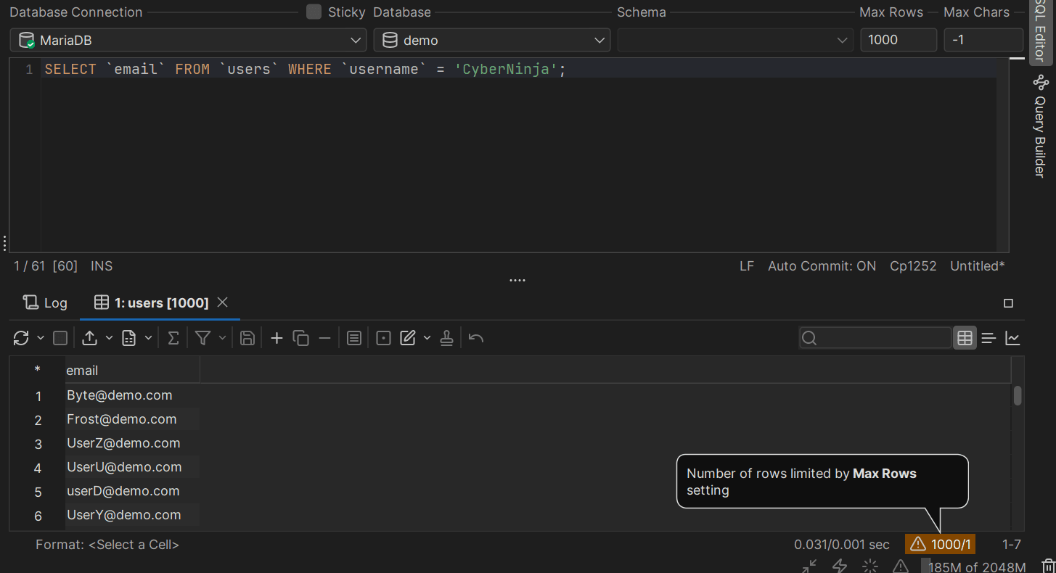Screen dimensions: 1056x573
Task: Click the Untitled* file name status
Action: point(978,266)
